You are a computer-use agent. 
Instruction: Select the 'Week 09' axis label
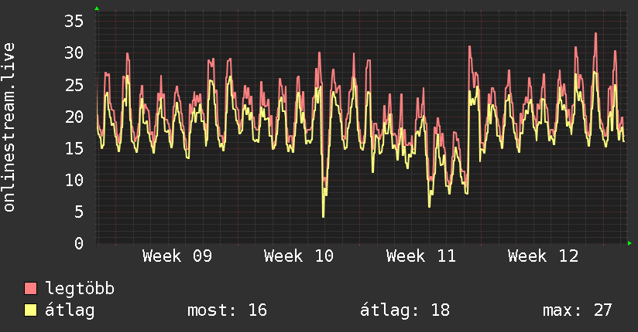click(177, 256)
